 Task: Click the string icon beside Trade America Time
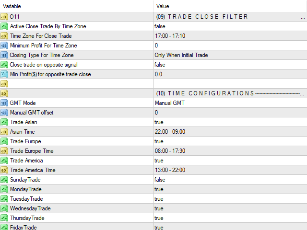(x=4, y=170)
